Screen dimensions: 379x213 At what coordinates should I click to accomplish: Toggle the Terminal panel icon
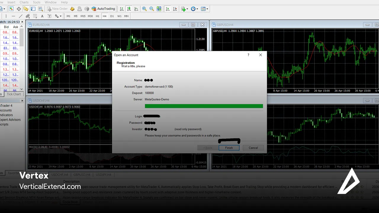point(33,9)
